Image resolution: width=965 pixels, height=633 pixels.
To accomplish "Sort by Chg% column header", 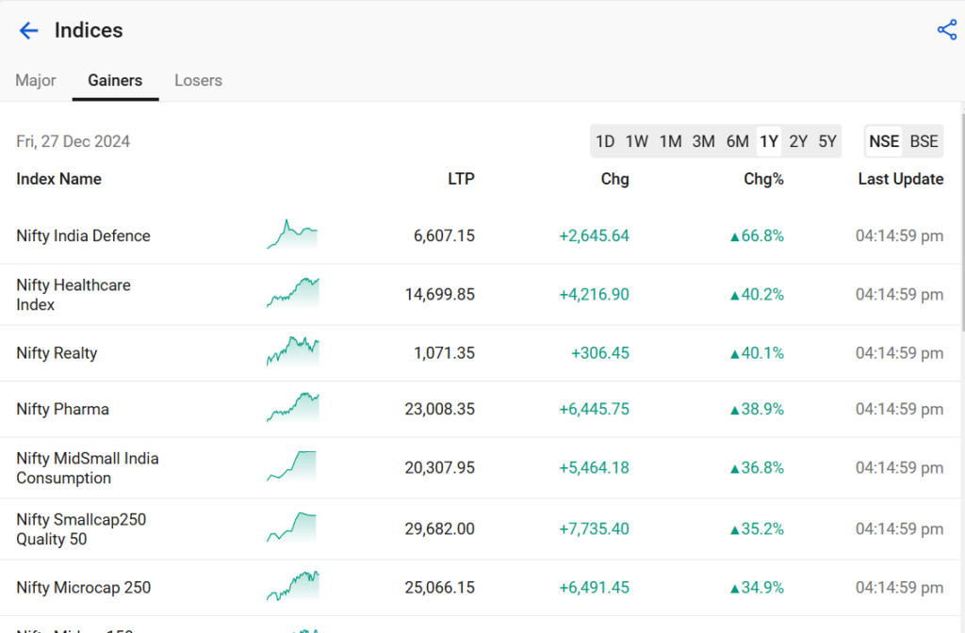I will [x=763, y=179].
